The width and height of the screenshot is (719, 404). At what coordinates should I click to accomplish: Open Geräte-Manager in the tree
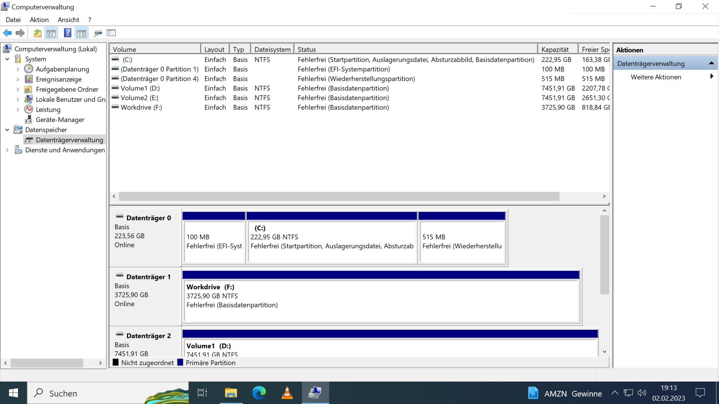pyautogui.click(x=60, y=120)
